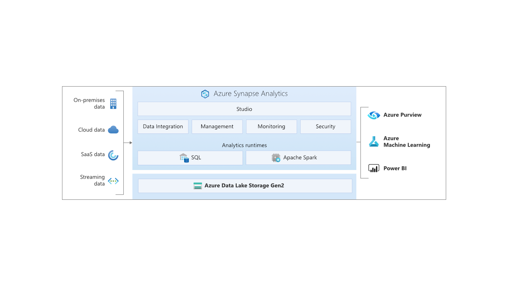The width and height of the screenshot is (509, 286).
Task: Click the SaaS data label
Action: [x=93, y=155]
